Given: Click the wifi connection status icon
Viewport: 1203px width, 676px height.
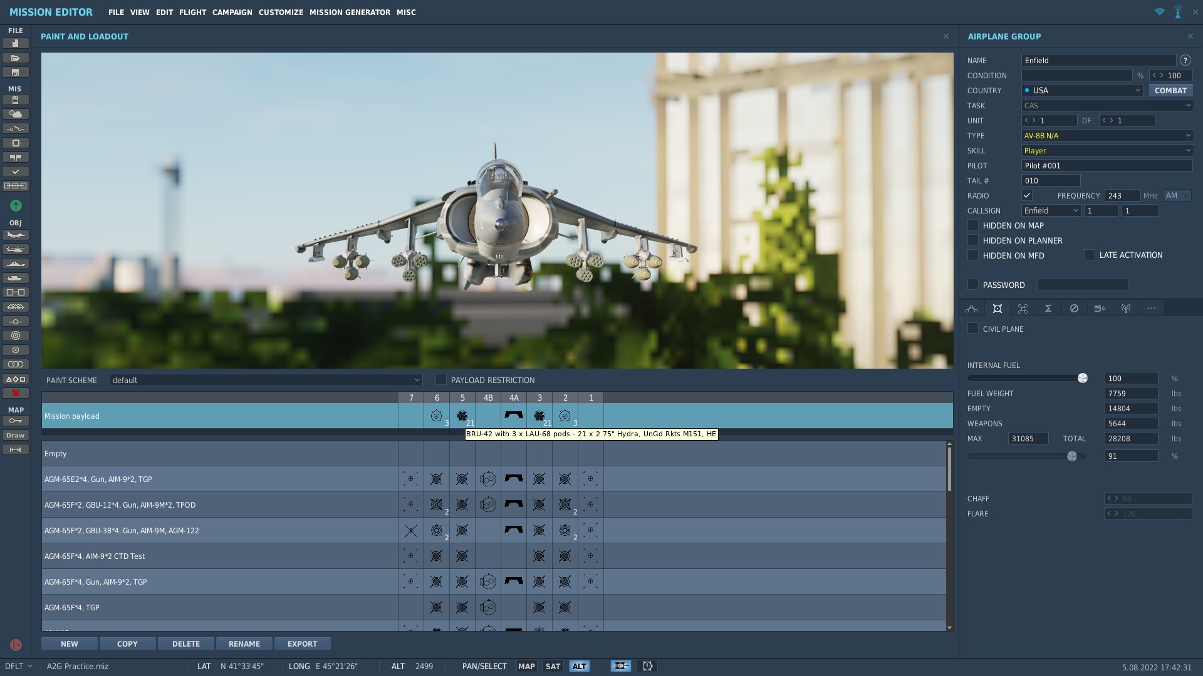Looking at the screenshot, I should 1160,12.
